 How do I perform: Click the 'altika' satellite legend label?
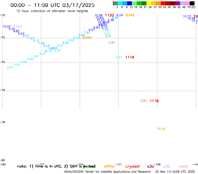(x=109, y=166)
